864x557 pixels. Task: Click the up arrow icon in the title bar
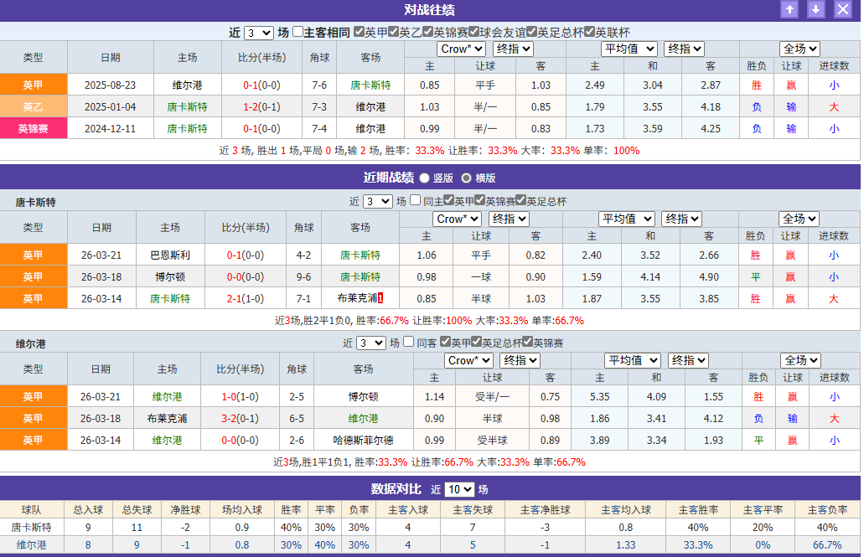789,10
